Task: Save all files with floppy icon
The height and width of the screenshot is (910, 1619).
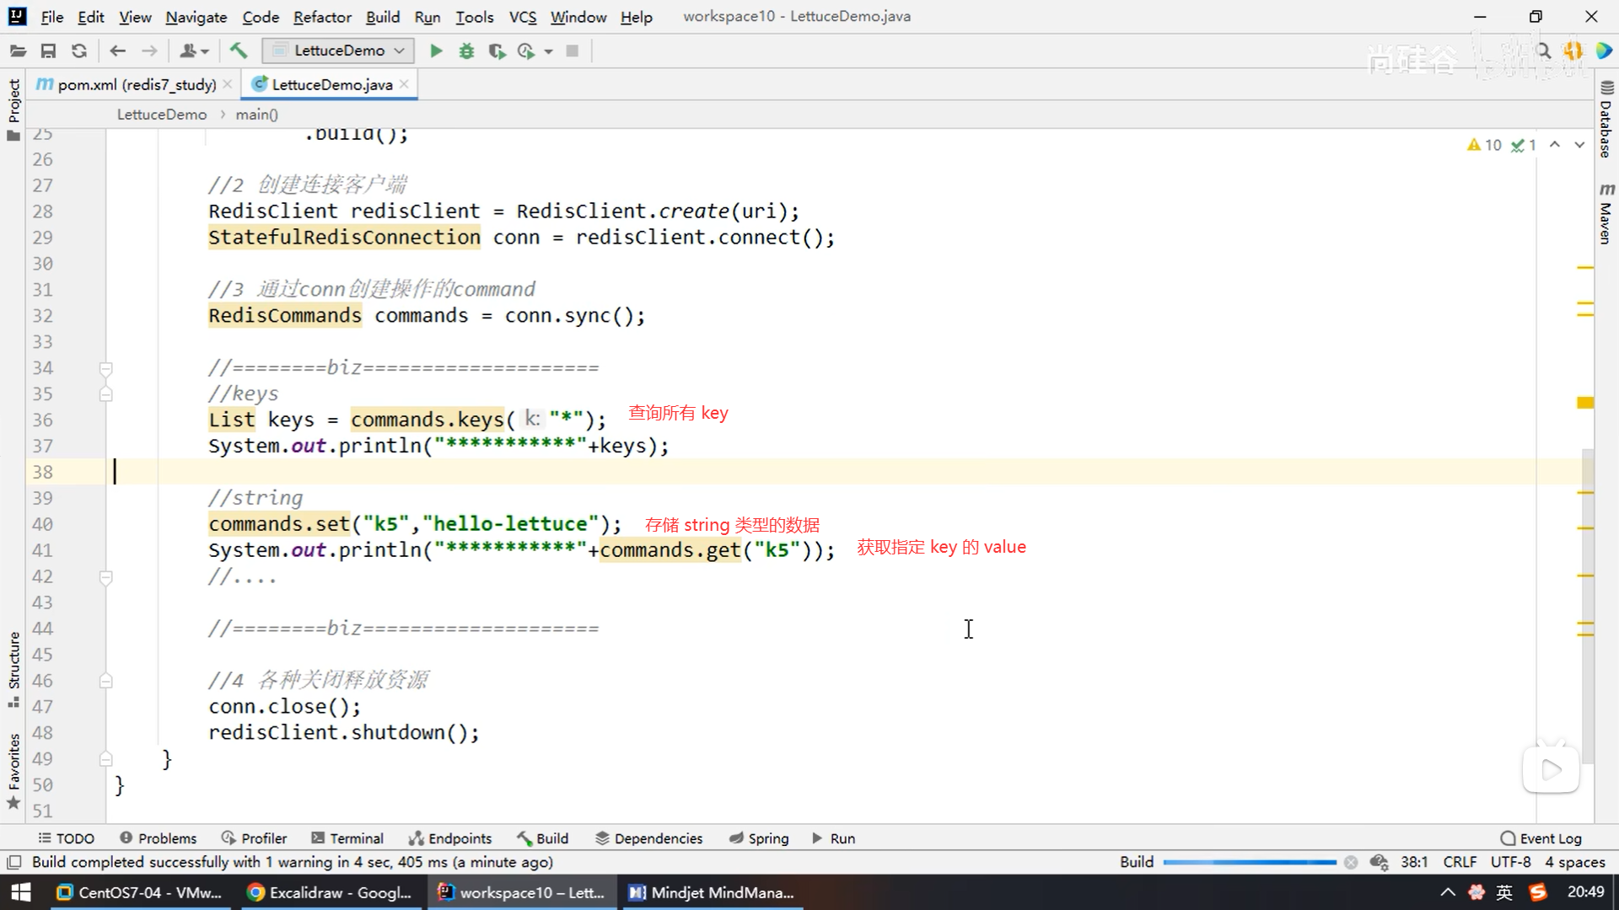Action: (48, 51)
